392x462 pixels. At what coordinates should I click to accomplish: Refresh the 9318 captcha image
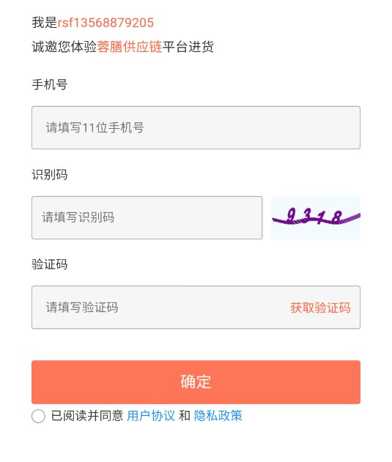tap(316, 217)
